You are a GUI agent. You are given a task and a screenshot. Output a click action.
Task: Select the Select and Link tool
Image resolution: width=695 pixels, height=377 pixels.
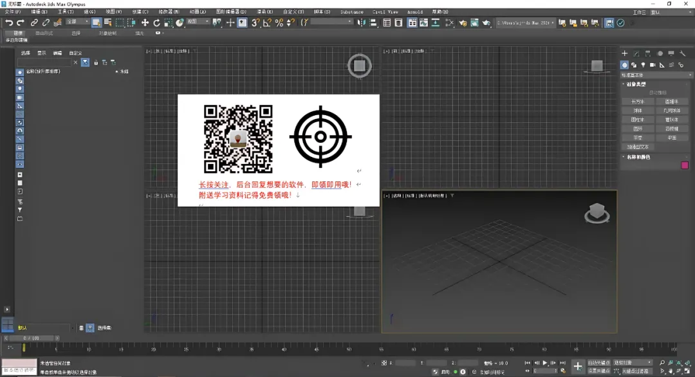(33, 23)
